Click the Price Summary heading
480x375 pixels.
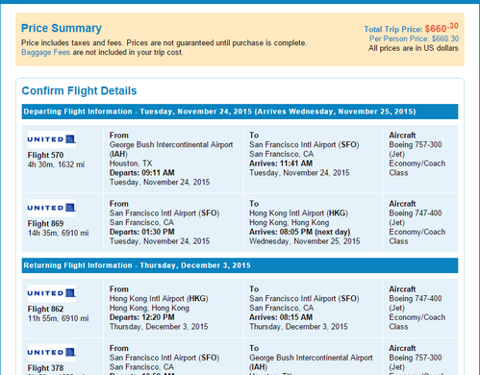62,28
